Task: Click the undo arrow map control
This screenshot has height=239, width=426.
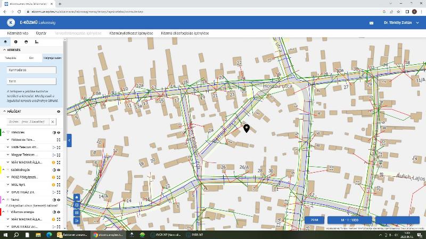Action: [77, 220]
